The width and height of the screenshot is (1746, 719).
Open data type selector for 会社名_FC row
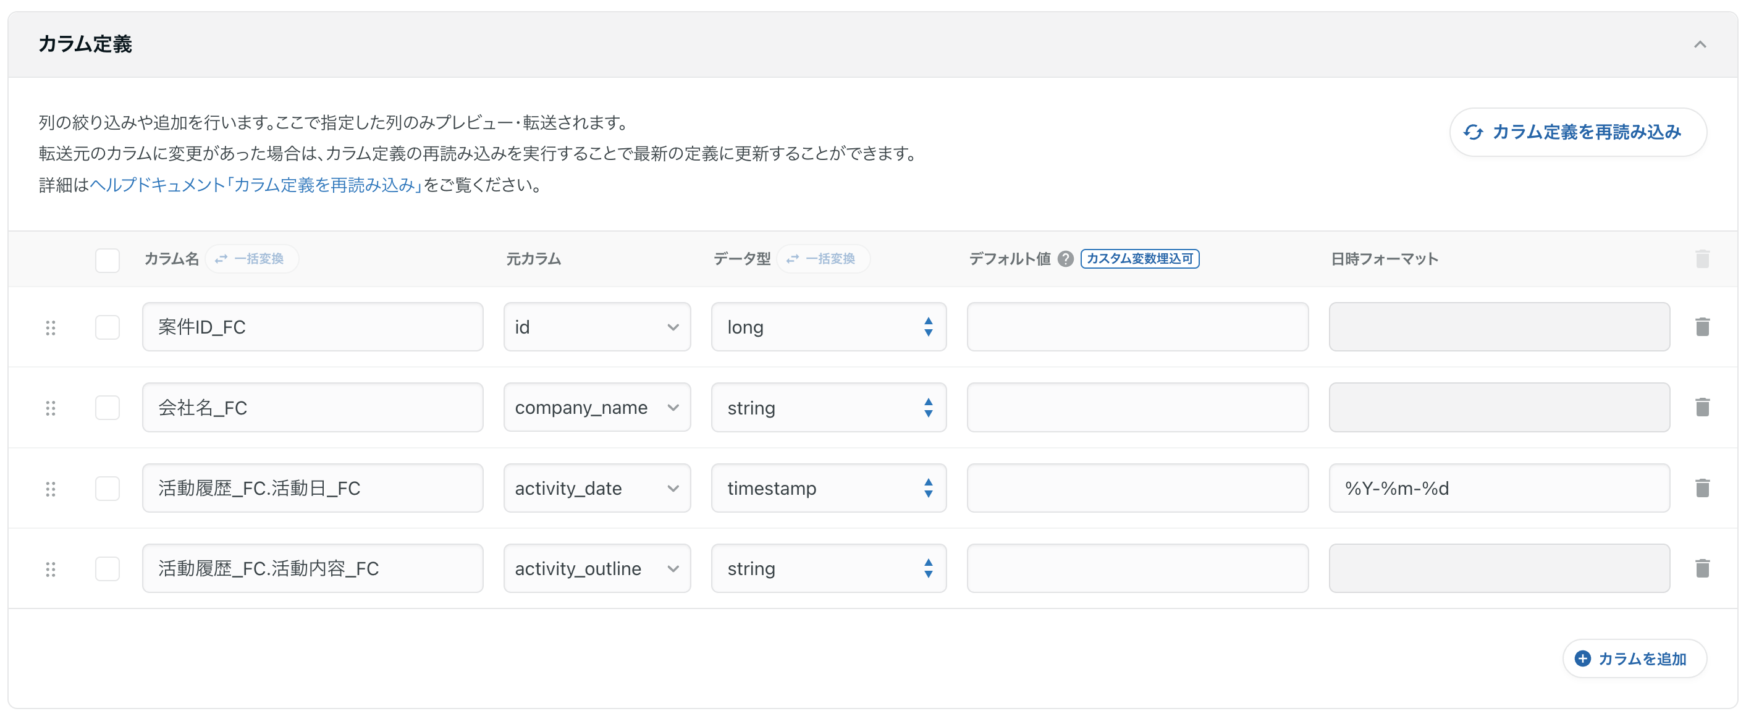coord(829,408)
